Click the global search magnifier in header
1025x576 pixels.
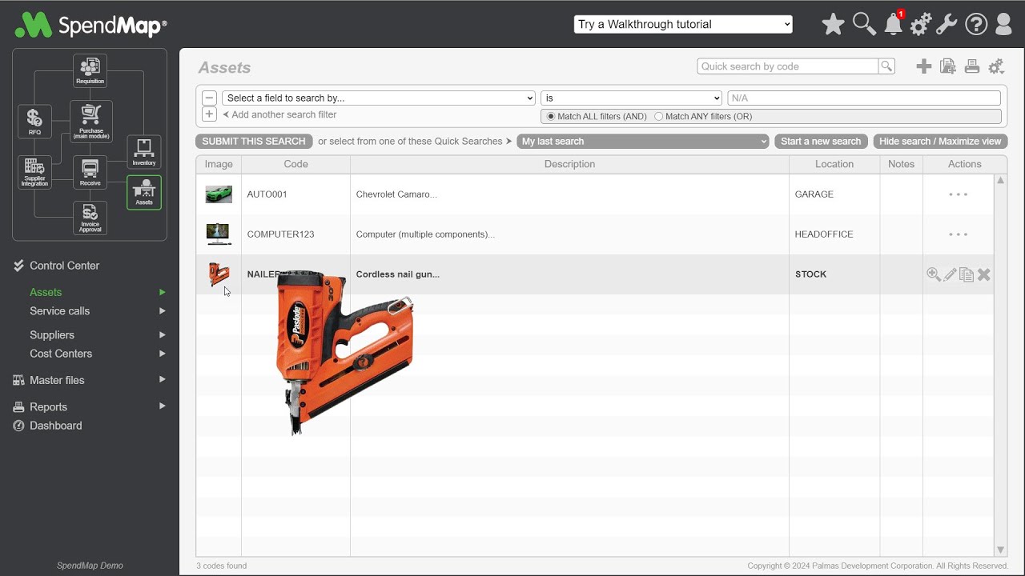pyautogui.click(x=864, y=24)
